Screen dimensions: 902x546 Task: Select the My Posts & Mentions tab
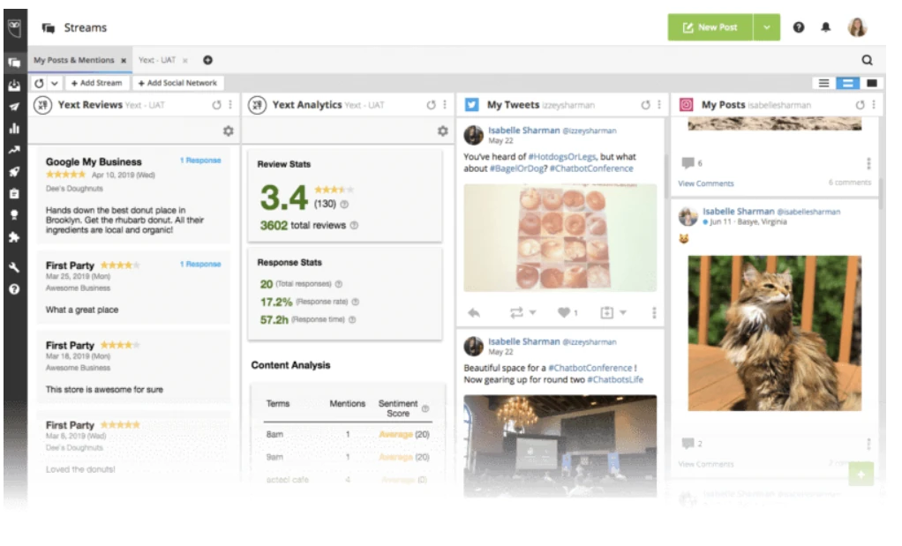coord(75,60)
